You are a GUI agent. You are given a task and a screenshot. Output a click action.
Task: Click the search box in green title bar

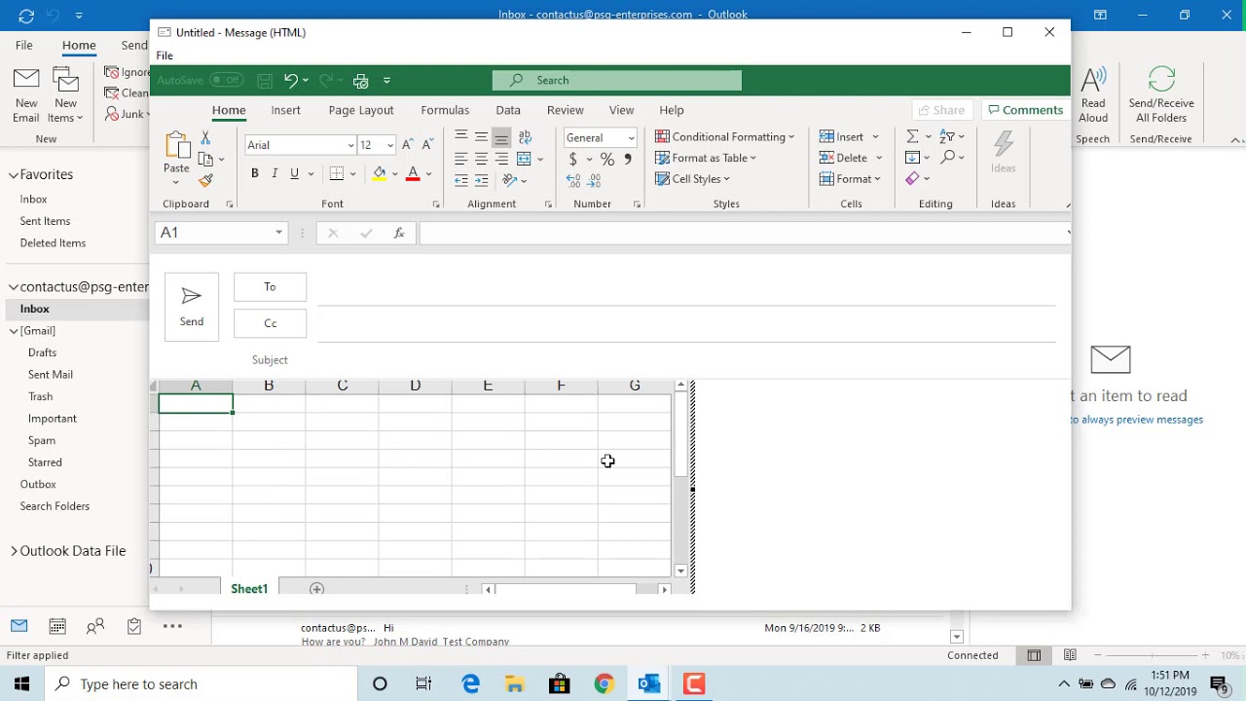click(617, 80)
